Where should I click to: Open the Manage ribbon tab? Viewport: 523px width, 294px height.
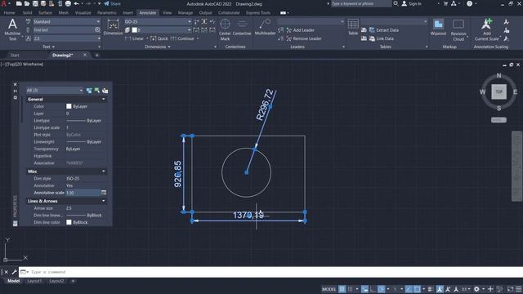[186, 13]
